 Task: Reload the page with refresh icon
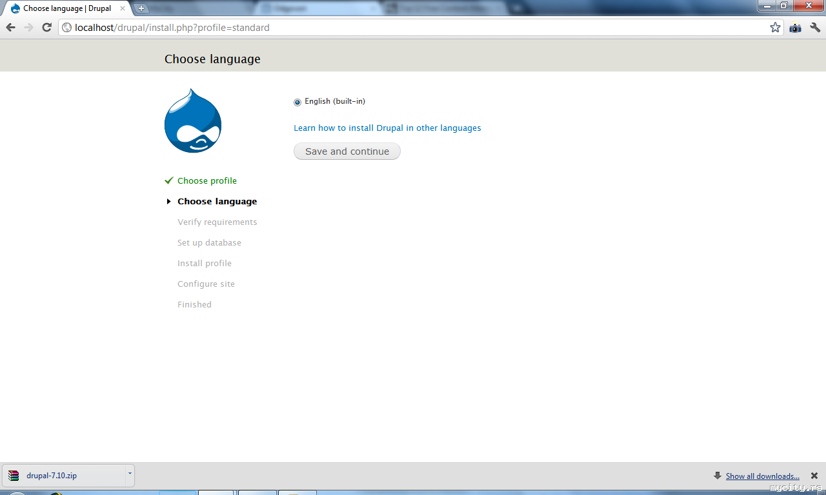coord(46,28)
